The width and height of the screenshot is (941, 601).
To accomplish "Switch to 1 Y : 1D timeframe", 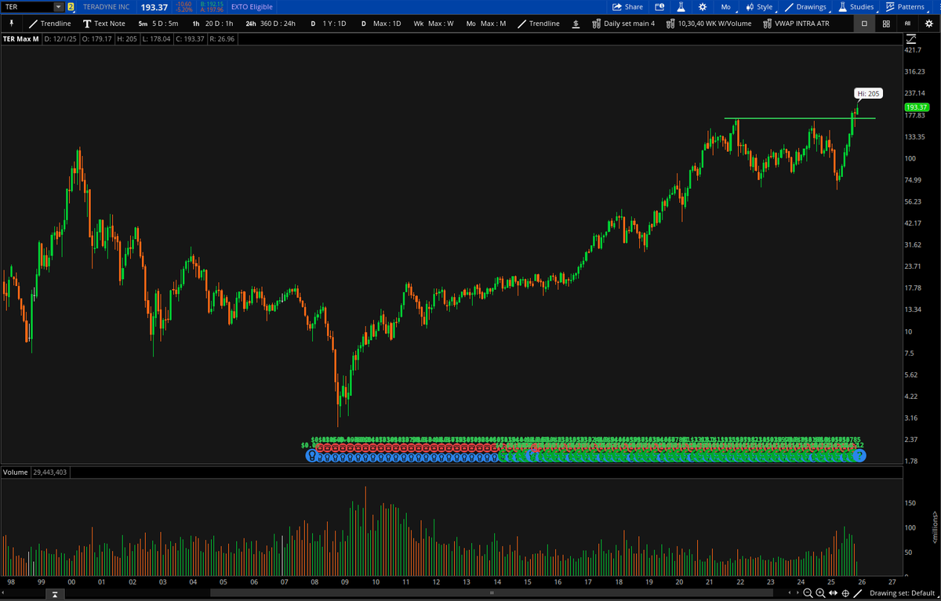I will [x=328, y=24].
